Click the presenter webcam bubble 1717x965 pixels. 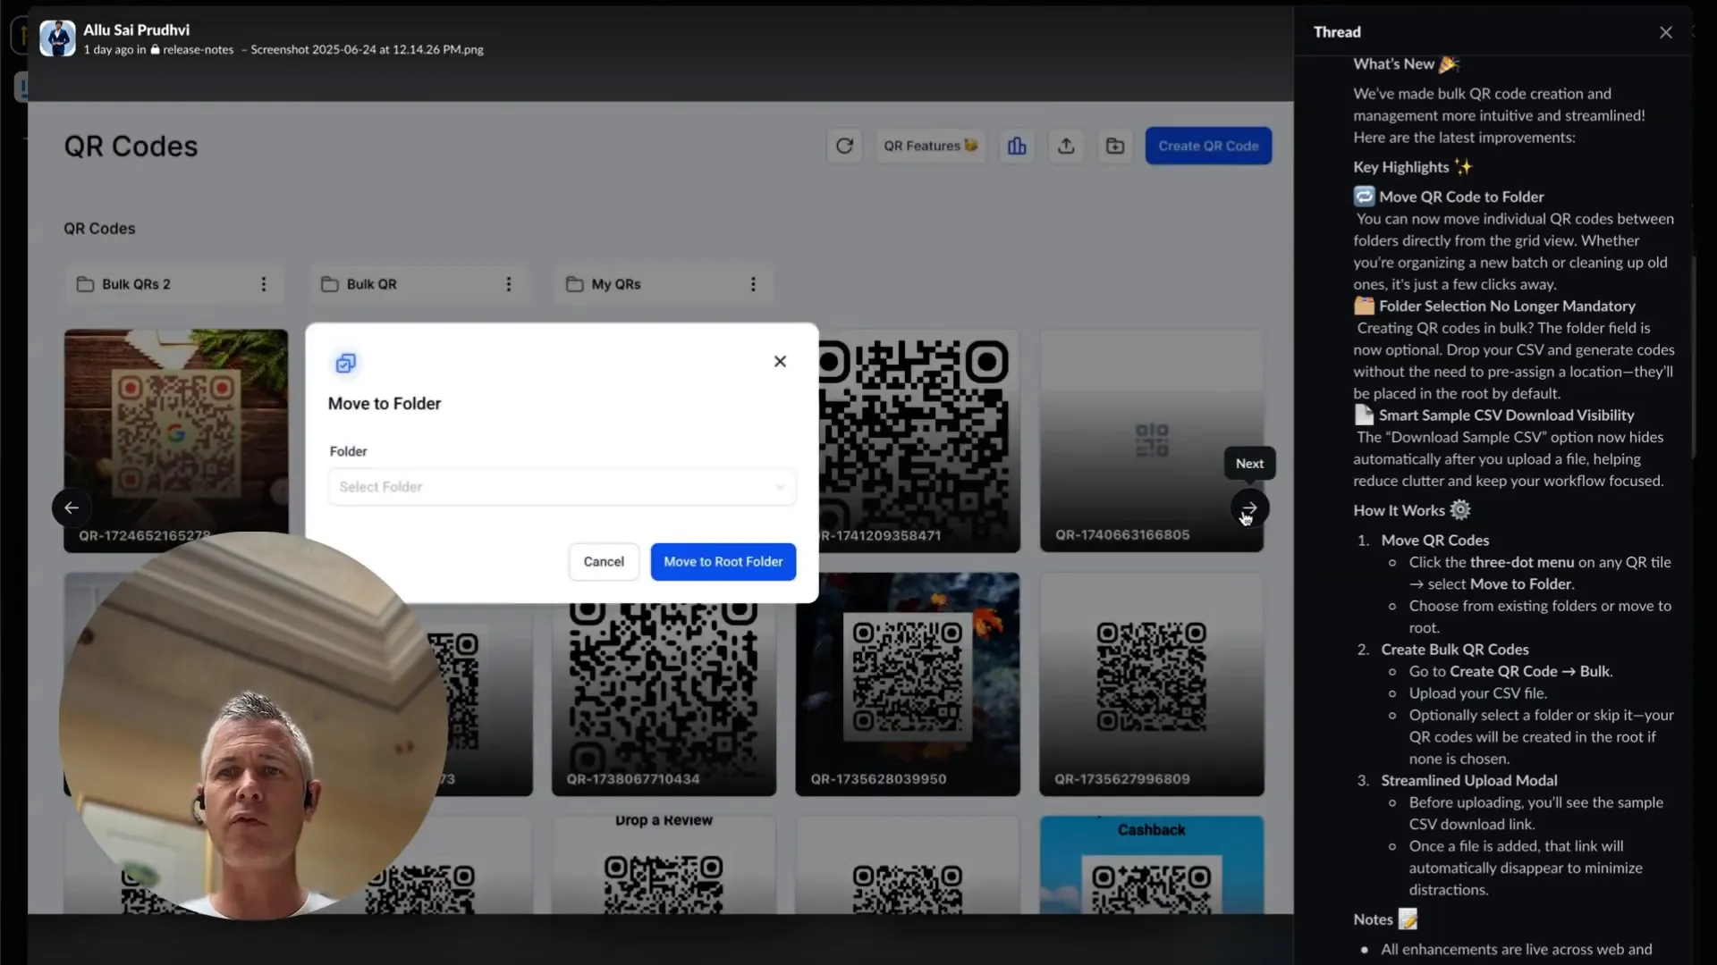click(253, 726)
